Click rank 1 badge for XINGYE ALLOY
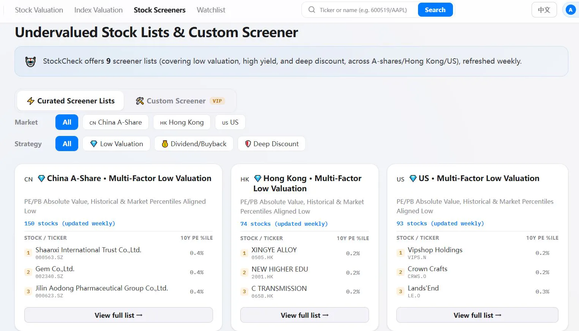 [244, 253]
